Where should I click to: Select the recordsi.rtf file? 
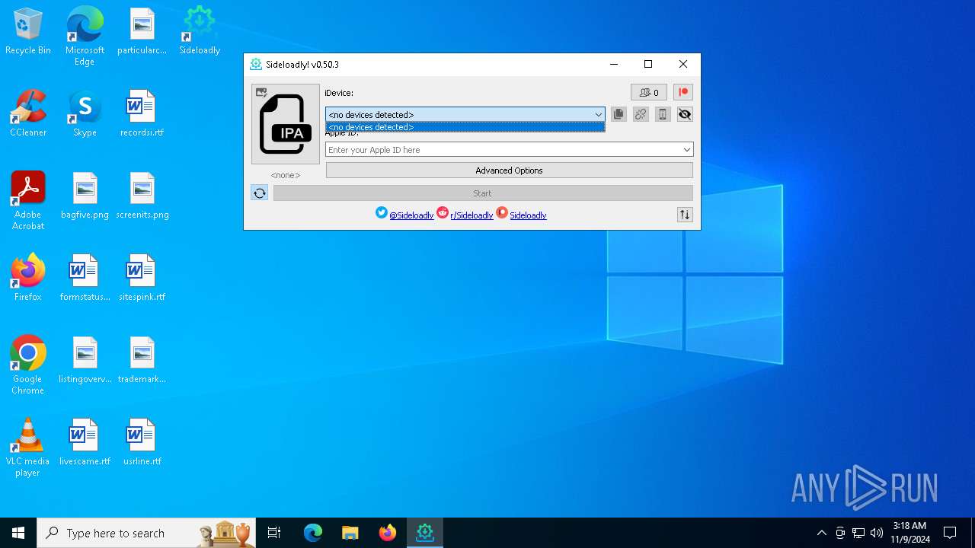click(142, 114)
